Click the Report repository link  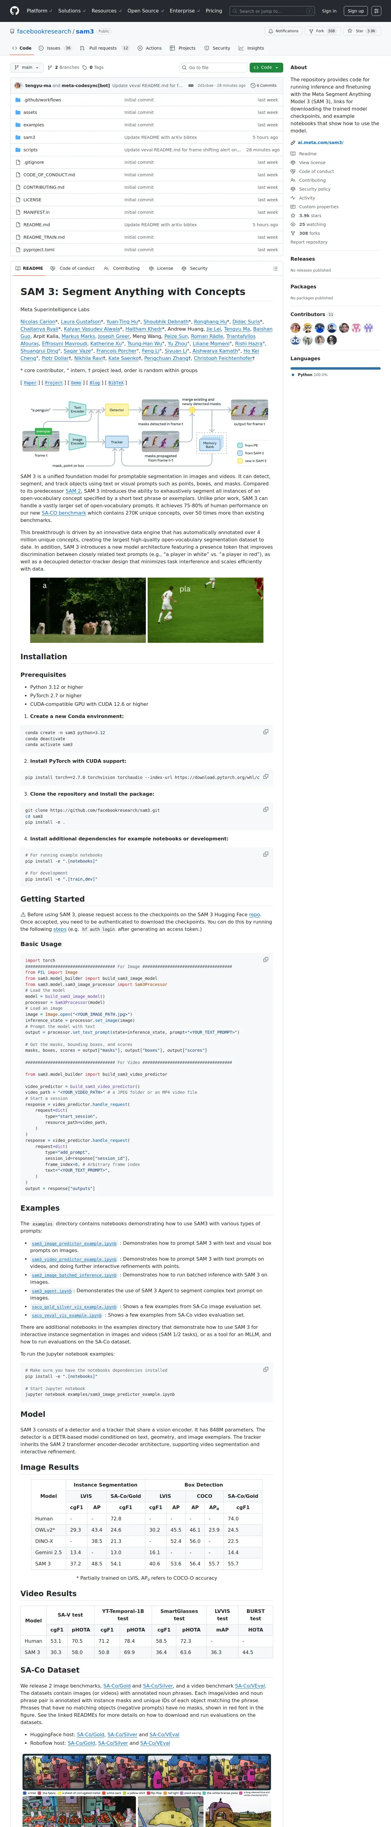309,242
